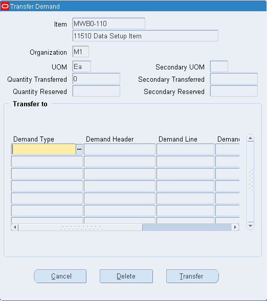This screenshot has height=301, width=267.
Task: Click the first-row Demand Header cell
Action: (x=120, y=149)
